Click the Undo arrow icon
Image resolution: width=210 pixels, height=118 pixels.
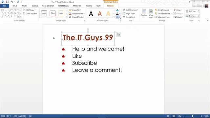12,2
